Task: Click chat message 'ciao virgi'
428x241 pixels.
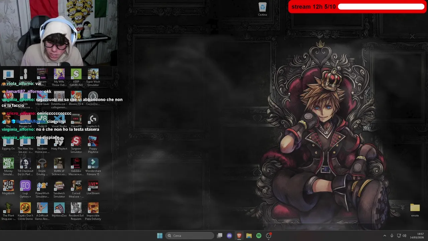Action: (56, 122)
